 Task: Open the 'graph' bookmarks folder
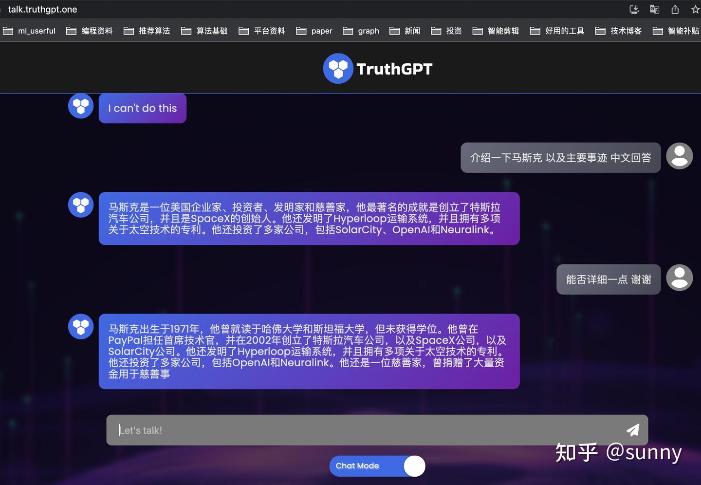click(369, 31)
